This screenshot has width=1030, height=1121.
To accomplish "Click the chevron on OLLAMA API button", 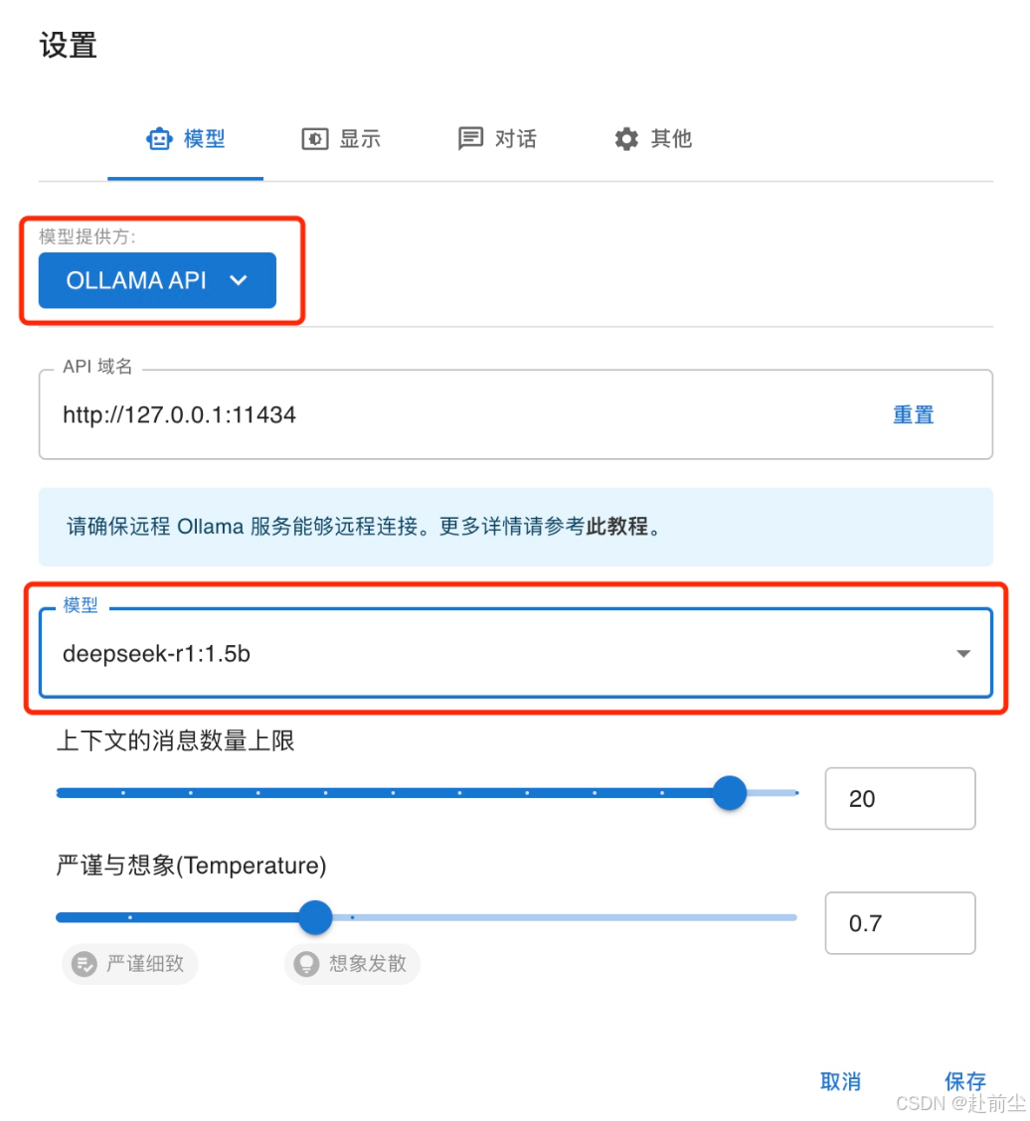I will [239, 280].
